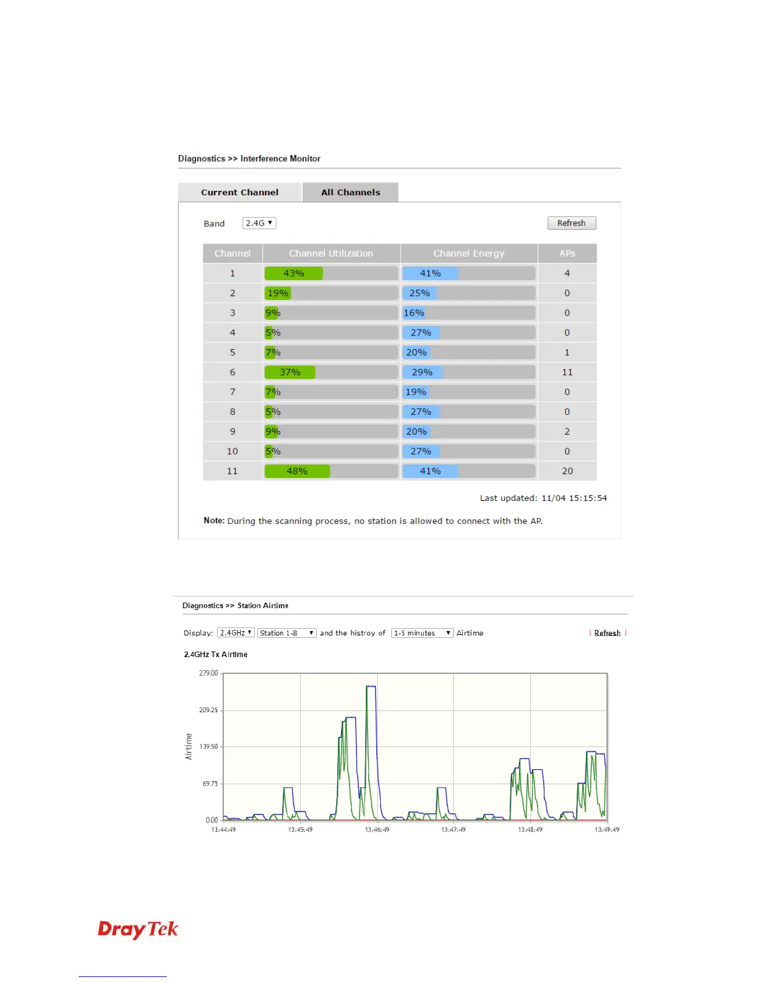Viewport: 759px width, 982px height.
Task: Click the Channel Utilization column header
Action: pos(331,254)
